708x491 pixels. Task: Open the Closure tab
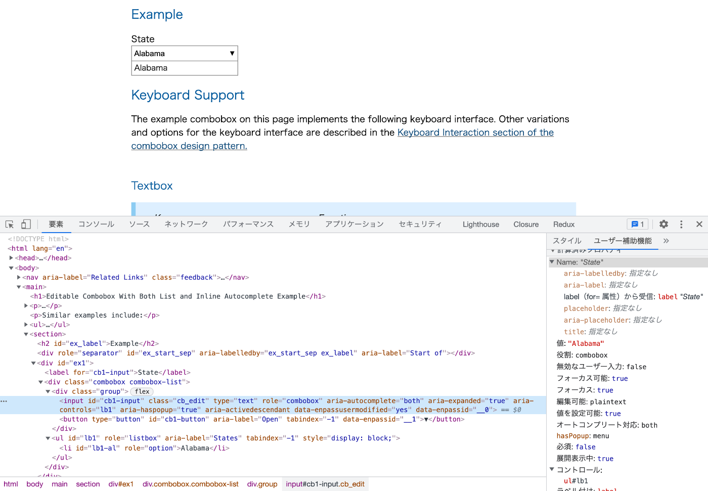tap(526, 224)
